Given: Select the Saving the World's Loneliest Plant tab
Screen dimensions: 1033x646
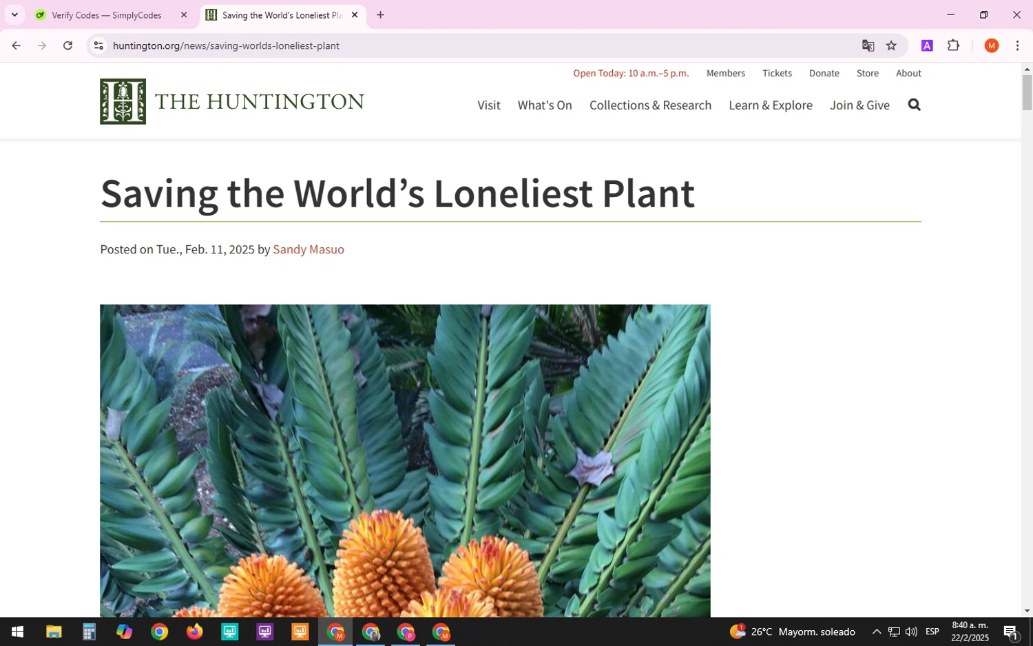Looking at the screenshot, I should [282, 14].
